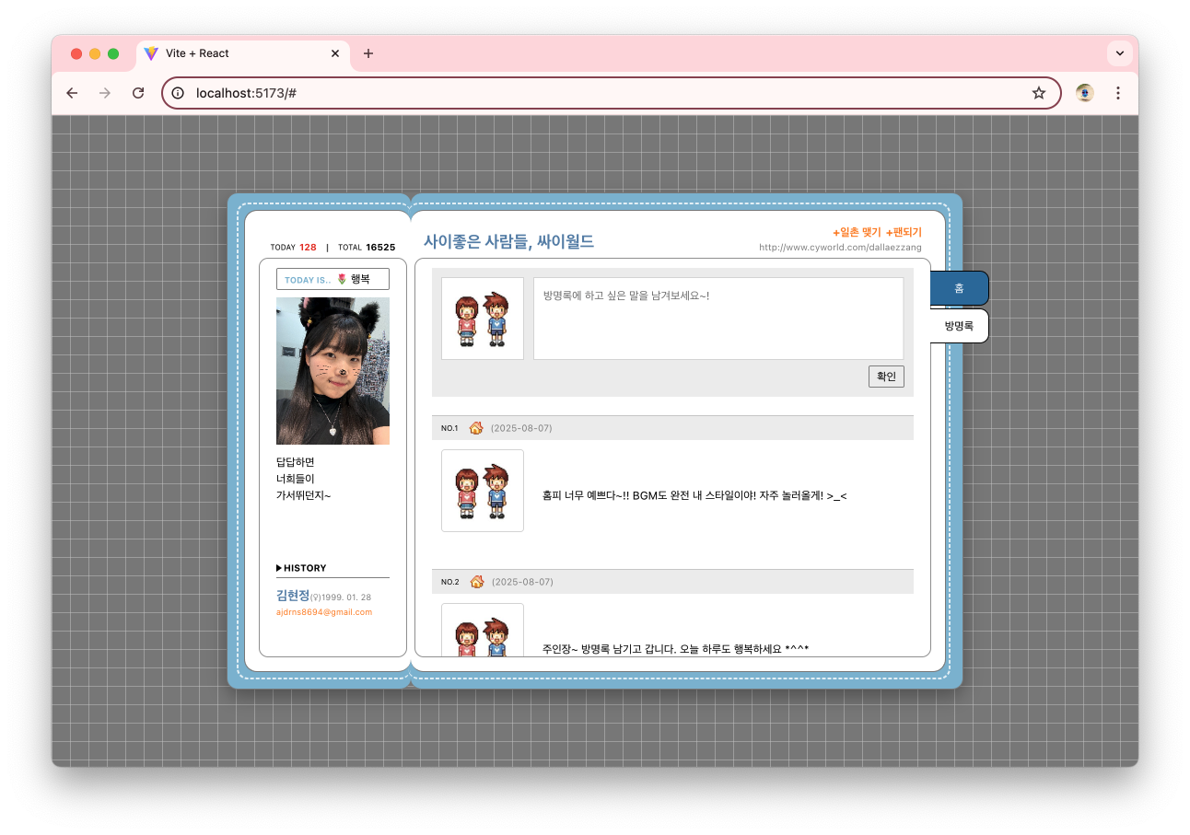
Task: Click the browser forward arrow
Action: [x=105, y=93]
